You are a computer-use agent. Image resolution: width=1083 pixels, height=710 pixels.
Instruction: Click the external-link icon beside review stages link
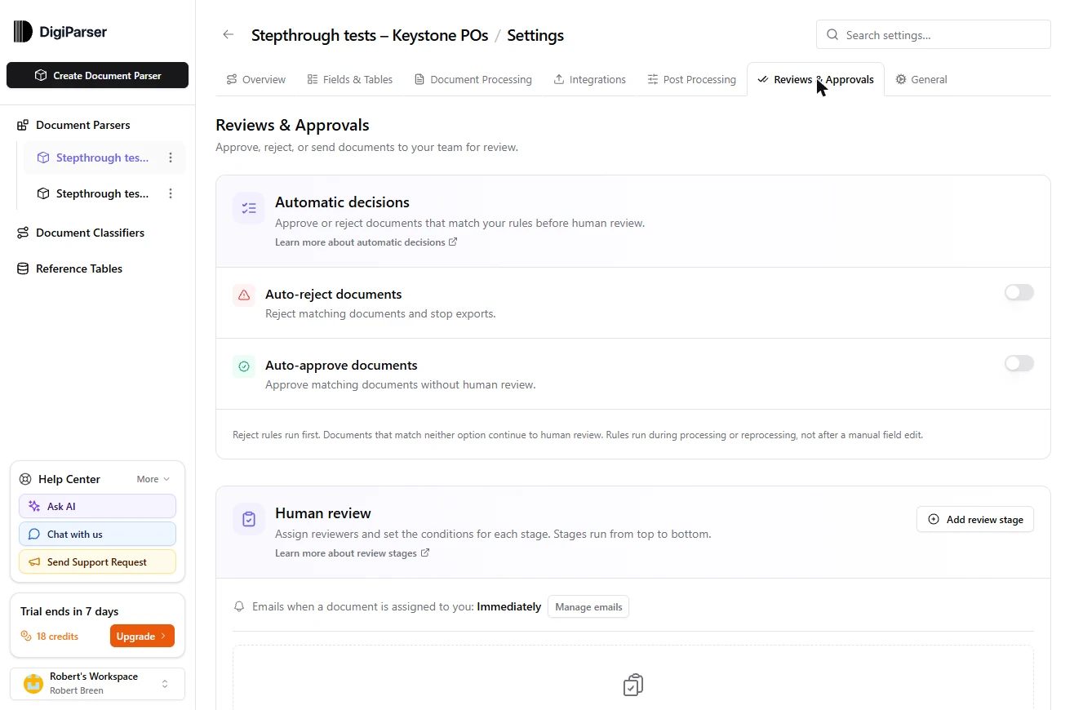click(425, 553)
